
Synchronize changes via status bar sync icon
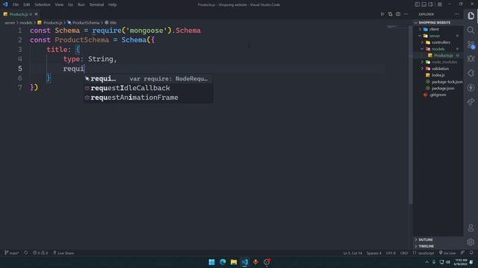[x=26, y=253]
